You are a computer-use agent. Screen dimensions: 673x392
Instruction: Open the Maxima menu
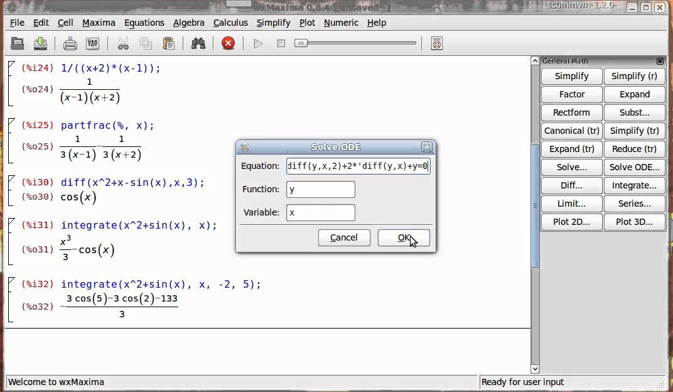click(x=99, y=23)
